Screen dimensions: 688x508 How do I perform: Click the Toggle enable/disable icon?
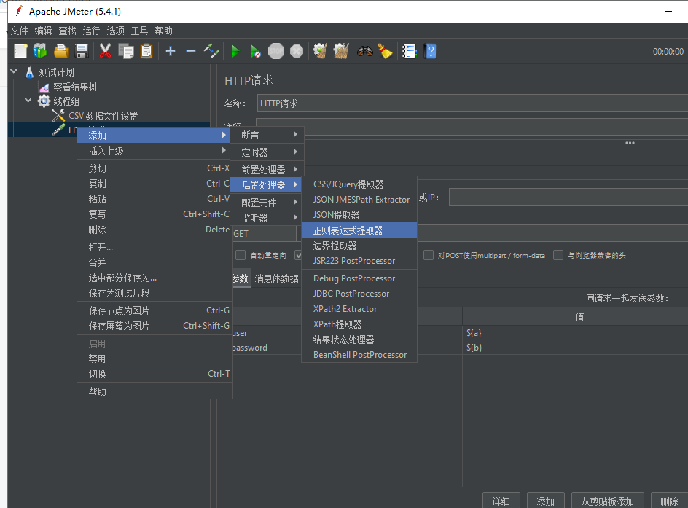(x=211, y=51)
